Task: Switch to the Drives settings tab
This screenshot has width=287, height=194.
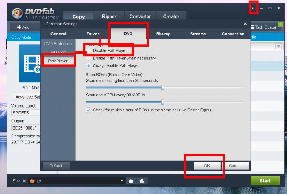Action: coord(93,34)
